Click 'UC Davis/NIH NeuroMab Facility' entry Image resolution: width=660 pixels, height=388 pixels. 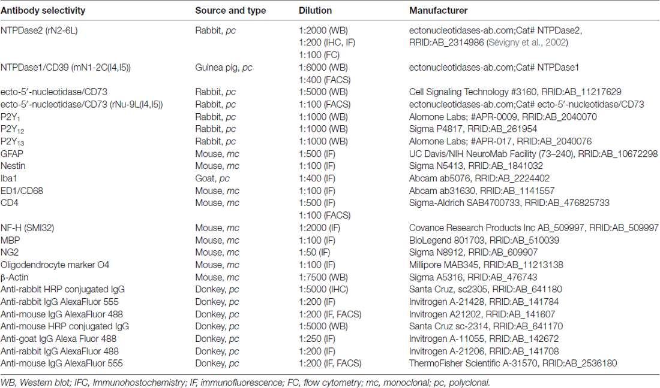pyautogui.click(x=472, y=154)
